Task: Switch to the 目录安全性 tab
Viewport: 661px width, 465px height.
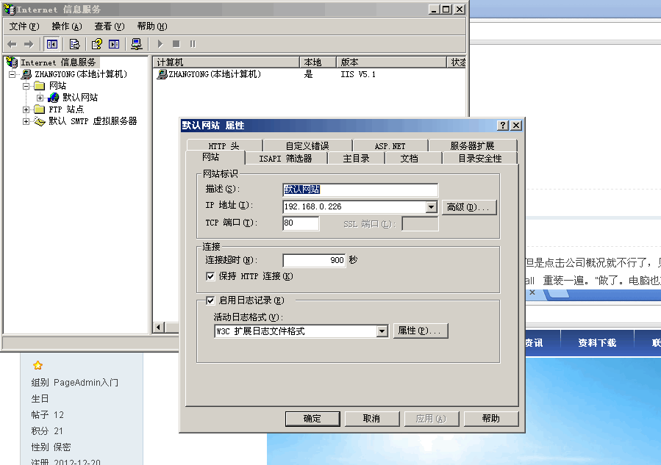Action: 479,159
